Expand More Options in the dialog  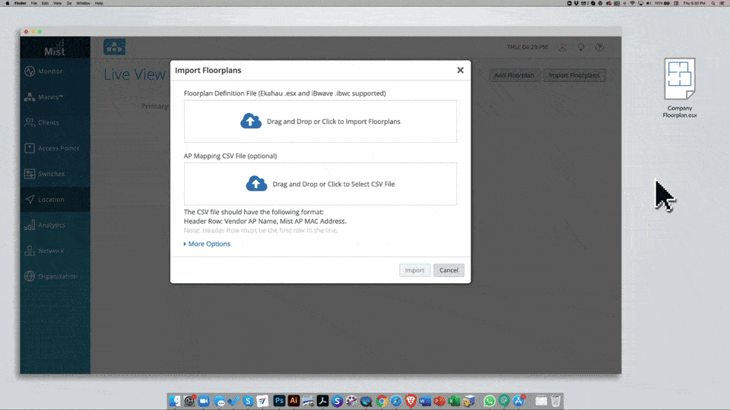[x=207, y=244]
